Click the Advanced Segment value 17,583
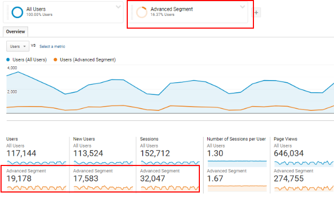 tap(86, 178)
